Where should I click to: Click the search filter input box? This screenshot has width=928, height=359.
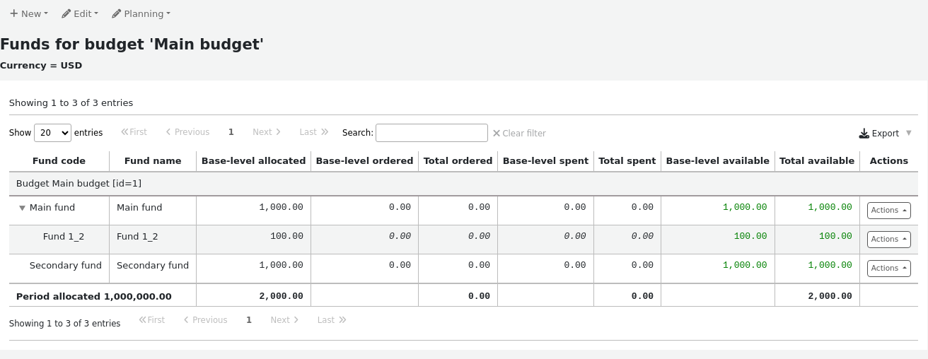(431, 133)
